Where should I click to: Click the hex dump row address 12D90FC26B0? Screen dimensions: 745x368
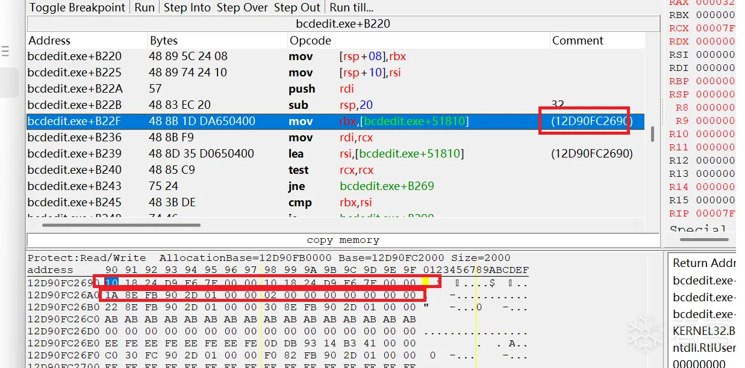coord(64,307)
